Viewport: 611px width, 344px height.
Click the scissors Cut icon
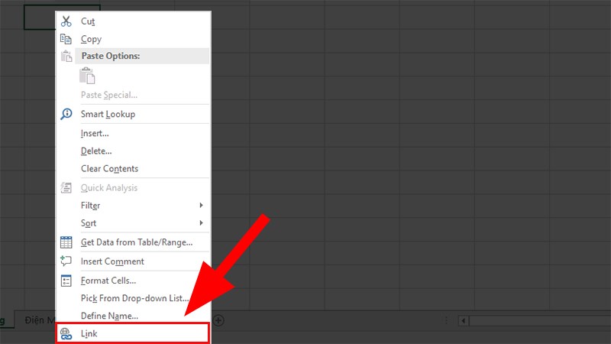coord(66,21)
